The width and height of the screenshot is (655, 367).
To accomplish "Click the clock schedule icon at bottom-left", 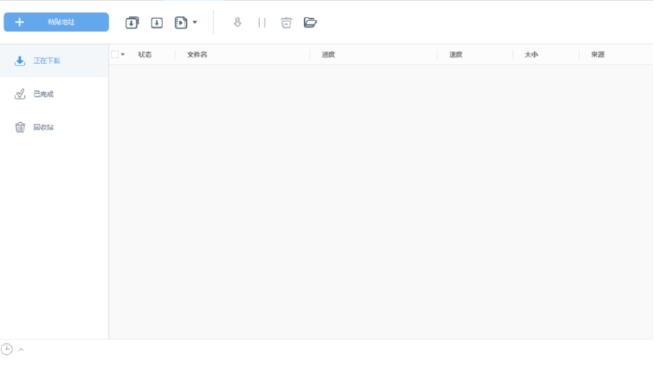I will click(7, 349).
